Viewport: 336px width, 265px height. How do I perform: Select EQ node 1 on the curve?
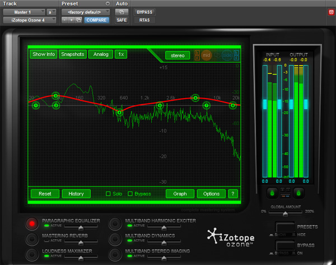[36, 105]
